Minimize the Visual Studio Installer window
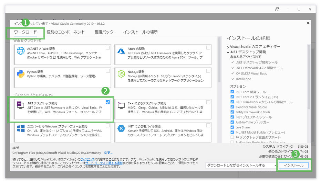 [288, 9]
